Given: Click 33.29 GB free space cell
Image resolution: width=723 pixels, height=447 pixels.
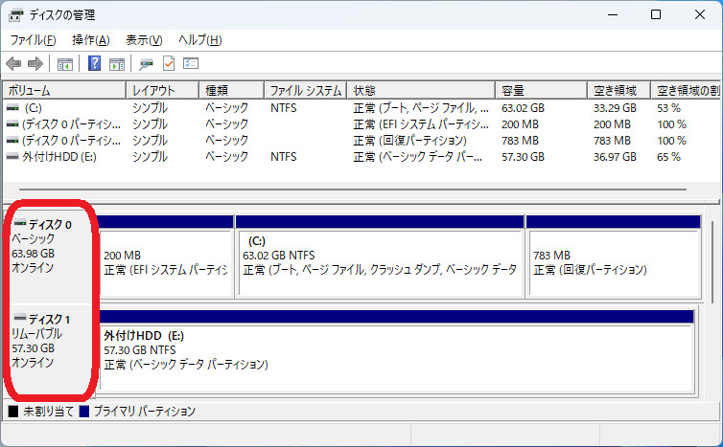Looking at the screenshot, I should (x=615, y=108).
